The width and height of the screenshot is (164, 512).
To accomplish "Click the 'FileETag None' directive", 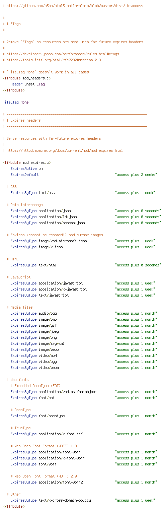I will coord(15,102).
